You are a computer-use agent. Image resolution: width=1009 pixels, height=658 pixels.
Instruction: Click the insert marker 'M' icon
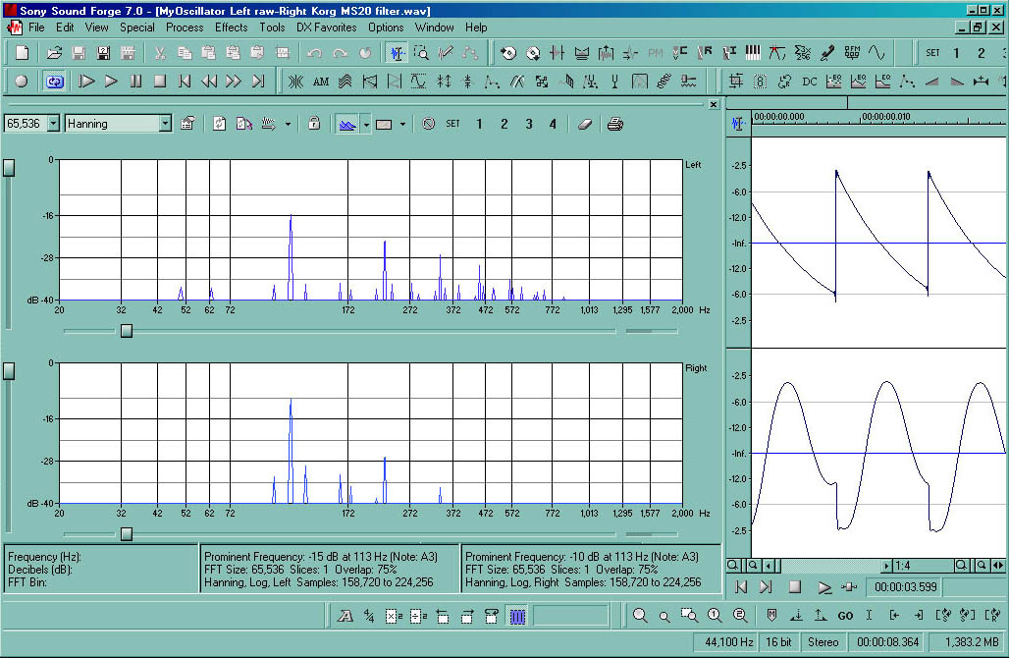771,616
